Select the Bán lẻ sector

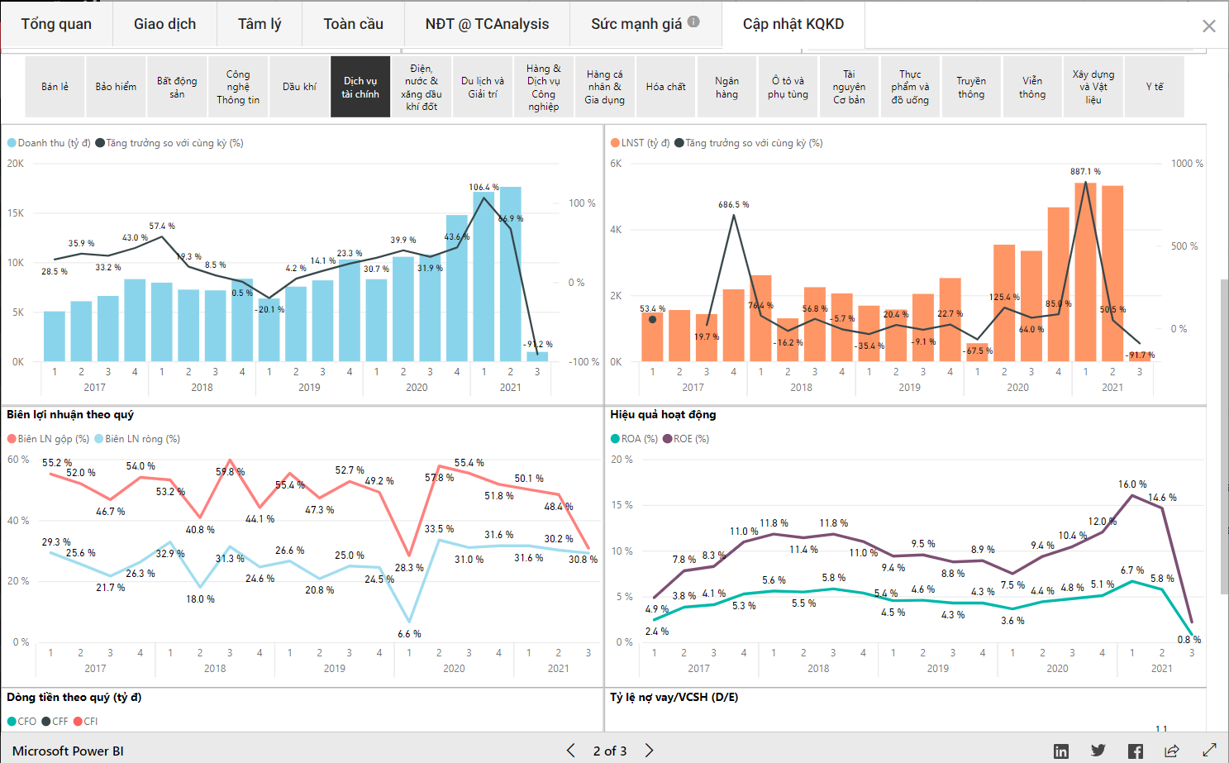click(55, 87)
